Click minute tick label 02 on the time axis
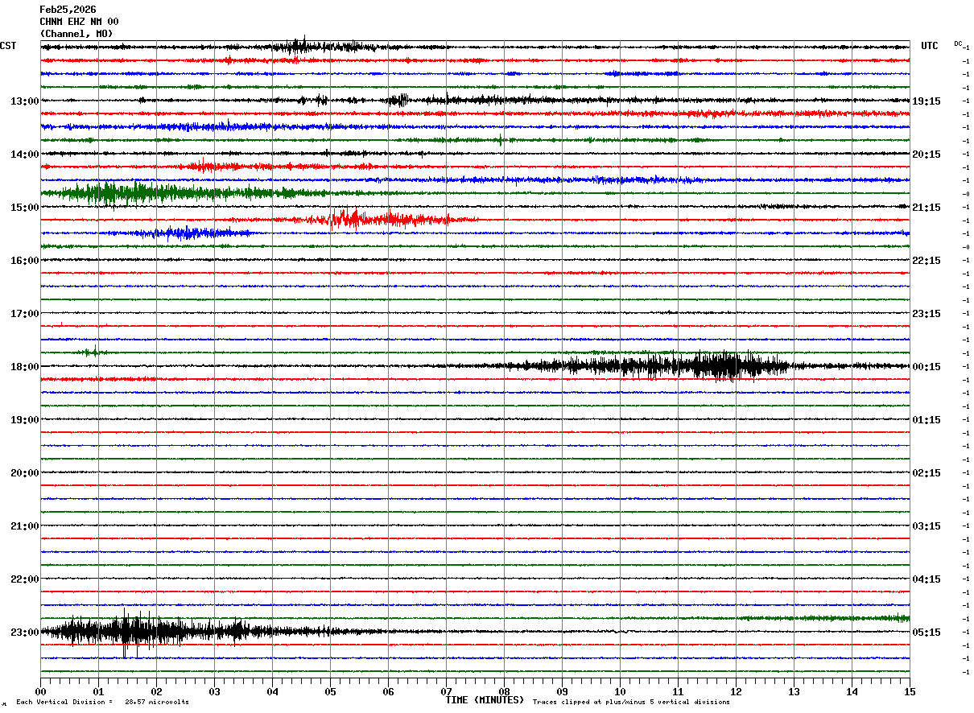Image resolution: width=974 pixels, height=713 pixels. 156,691
